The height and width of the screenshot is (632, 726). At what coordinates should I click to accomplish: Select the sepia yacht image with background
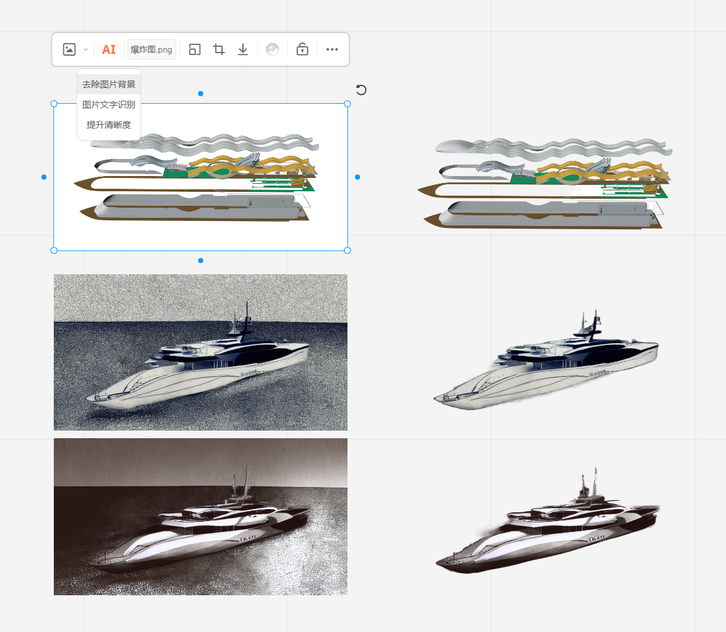click(x=201, y=517)
